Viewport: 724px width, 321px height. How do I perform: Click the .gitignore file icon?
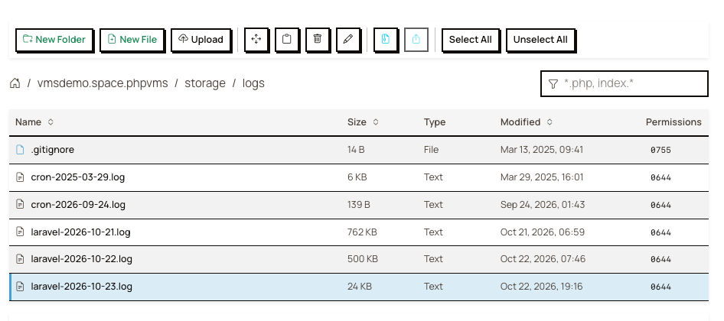(20, 150)
